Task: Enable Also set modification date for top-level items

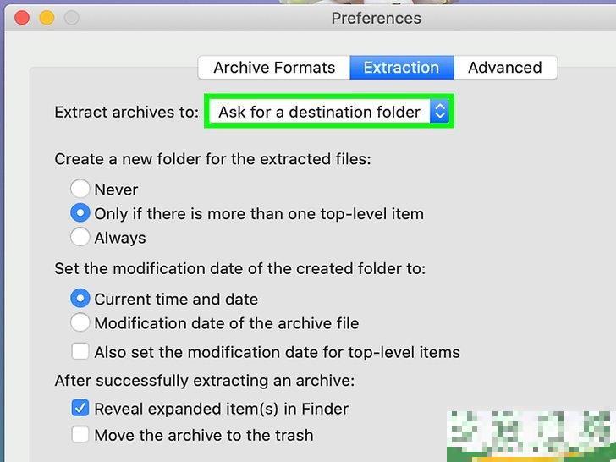Action: (x=80, y=352)
